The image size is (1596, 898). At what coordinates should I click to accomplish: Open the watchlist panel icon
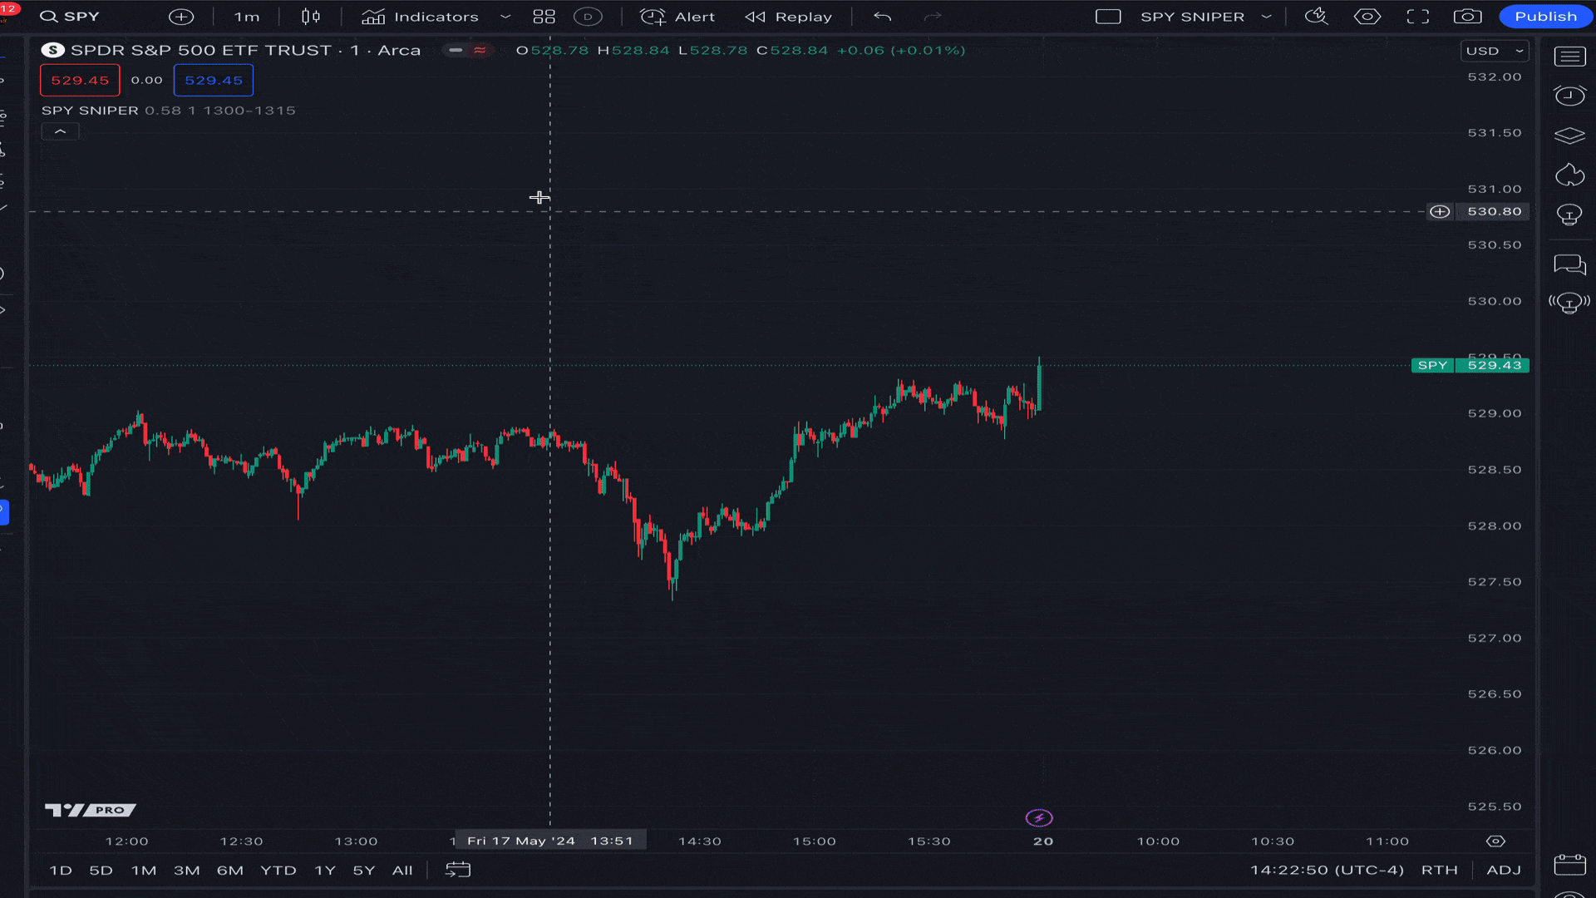coord(1569,56)
